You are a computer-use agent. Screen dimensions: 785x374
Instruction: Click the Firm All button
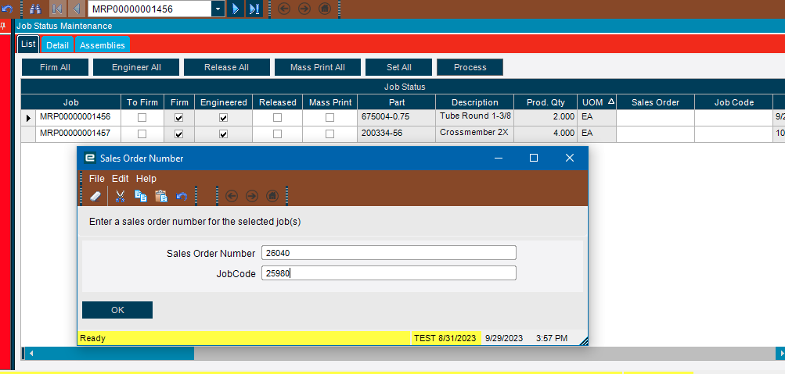tap(55, 67)
